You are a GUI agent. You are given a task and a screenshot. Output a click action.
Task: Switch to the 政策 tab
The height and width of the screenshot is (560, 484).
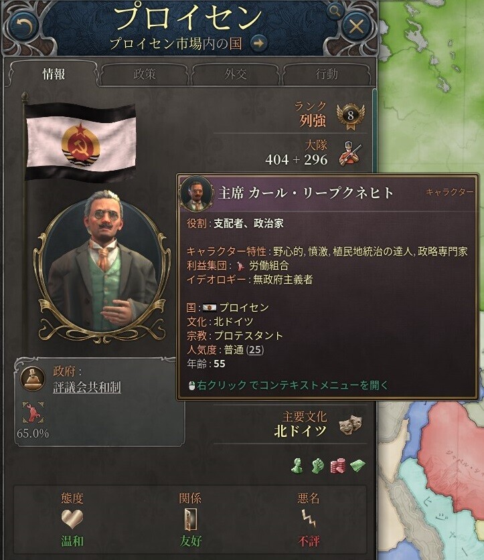(145, 74)
